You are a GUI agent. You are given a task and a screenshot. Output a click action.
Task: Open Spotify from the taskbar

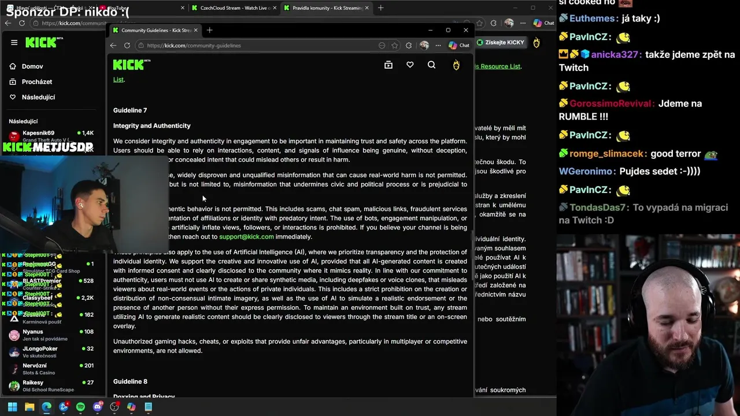coord(80,407)
